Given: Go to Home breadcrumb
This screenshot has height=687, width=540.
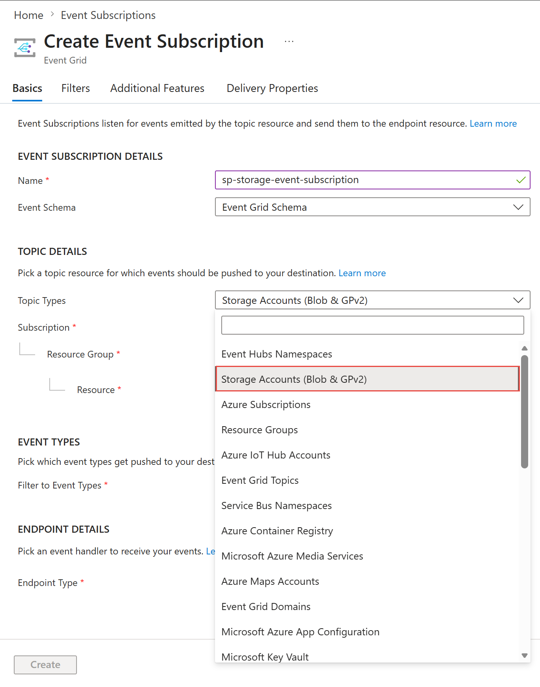Looking at the screenshot, I should pyautogui.click(x=29, y=15).
